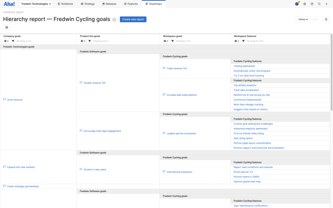Open the Strategy tab

[88, 4]
